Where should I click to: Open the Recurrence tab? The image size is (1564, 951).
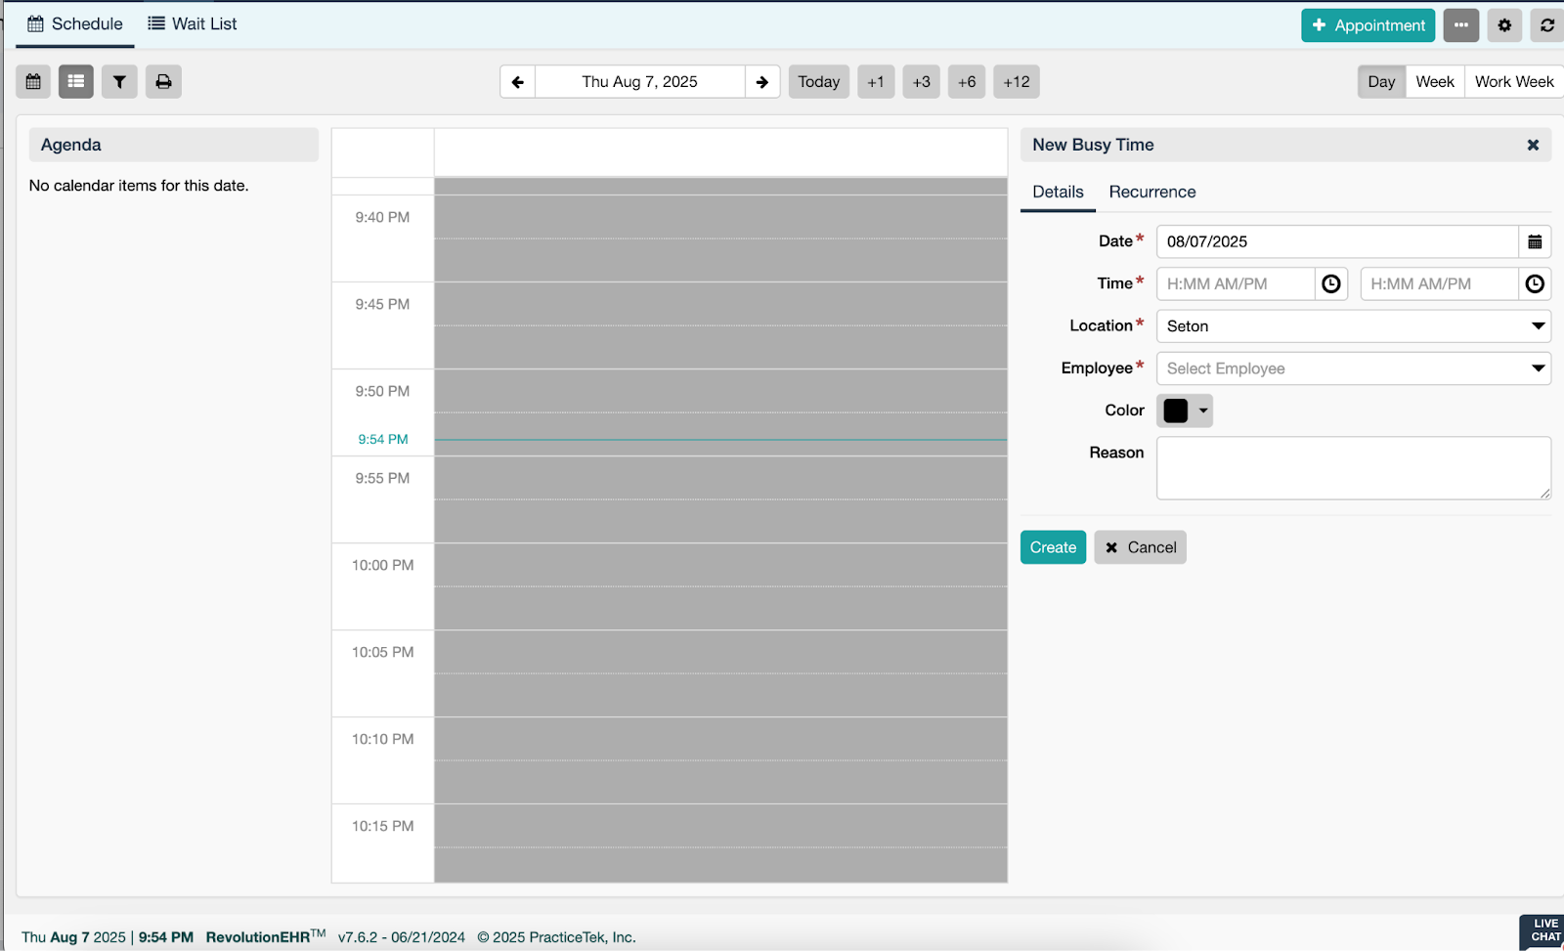tap(1151, 193)
